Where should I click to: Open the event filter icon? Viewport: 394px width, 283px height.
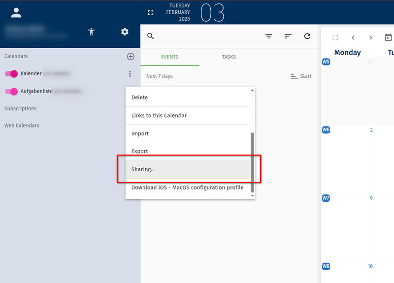click(x=269, y=36)
